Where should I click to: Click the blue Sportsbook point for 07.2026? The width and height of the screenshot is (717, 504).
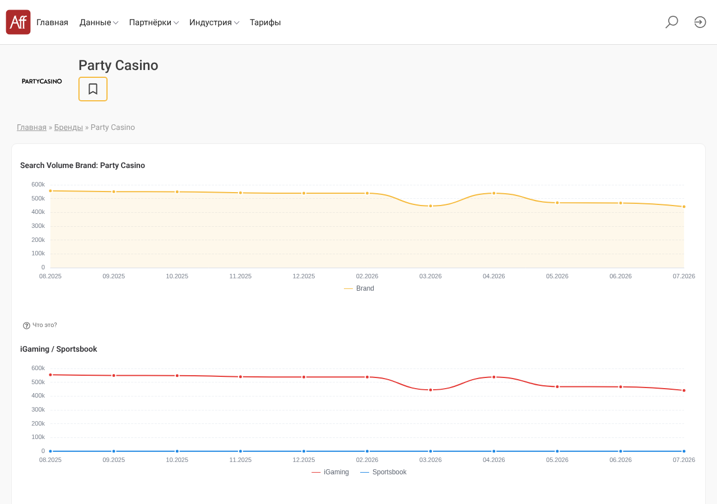(x=684, y=451)
